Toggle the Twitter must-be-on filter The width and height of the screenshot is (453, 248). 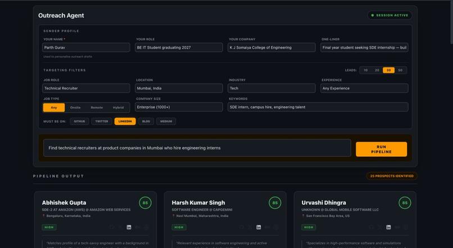[102, 121]
